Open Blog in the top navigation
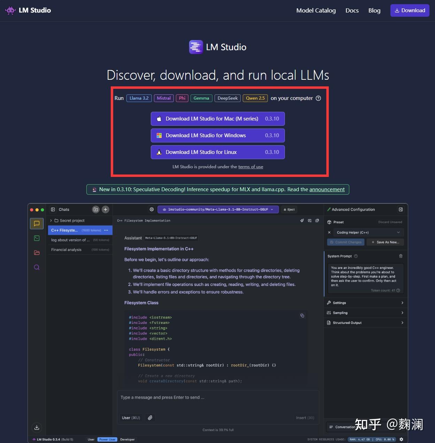The image size is (435, 443). (x=374, y=10)
